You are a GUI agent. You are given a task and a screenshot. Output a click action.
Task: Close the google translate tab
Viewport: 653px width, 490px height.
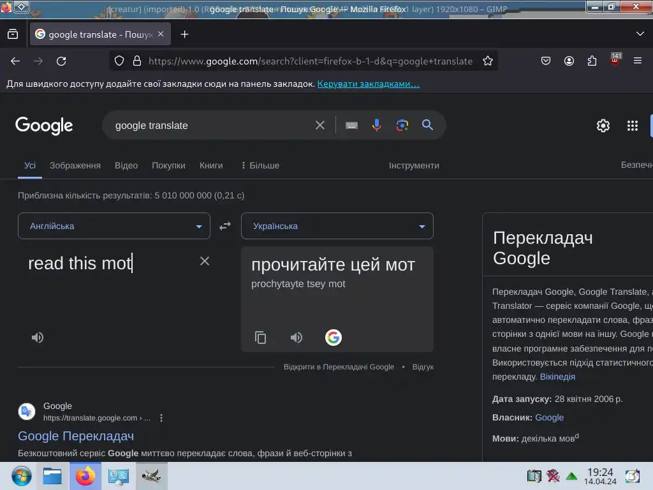coord(161,34)
